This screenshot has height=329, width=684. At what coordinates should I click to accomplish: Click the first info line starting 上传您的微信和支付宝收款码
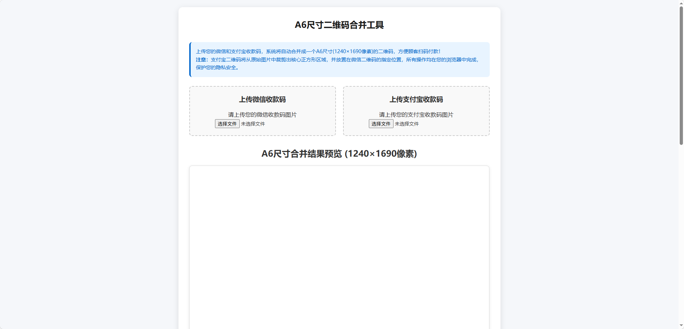pyautogui.click(x=318, y=51)
